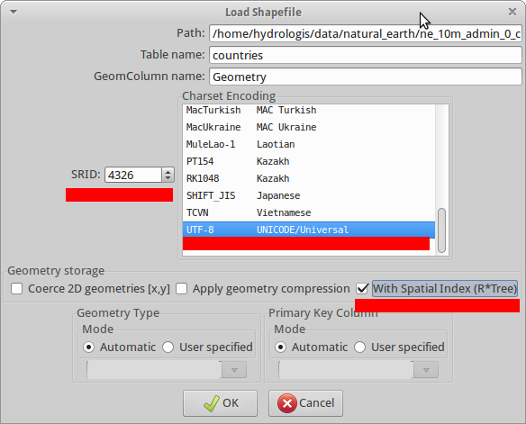
Task: Click the Table name field
Action: [366, 55]
